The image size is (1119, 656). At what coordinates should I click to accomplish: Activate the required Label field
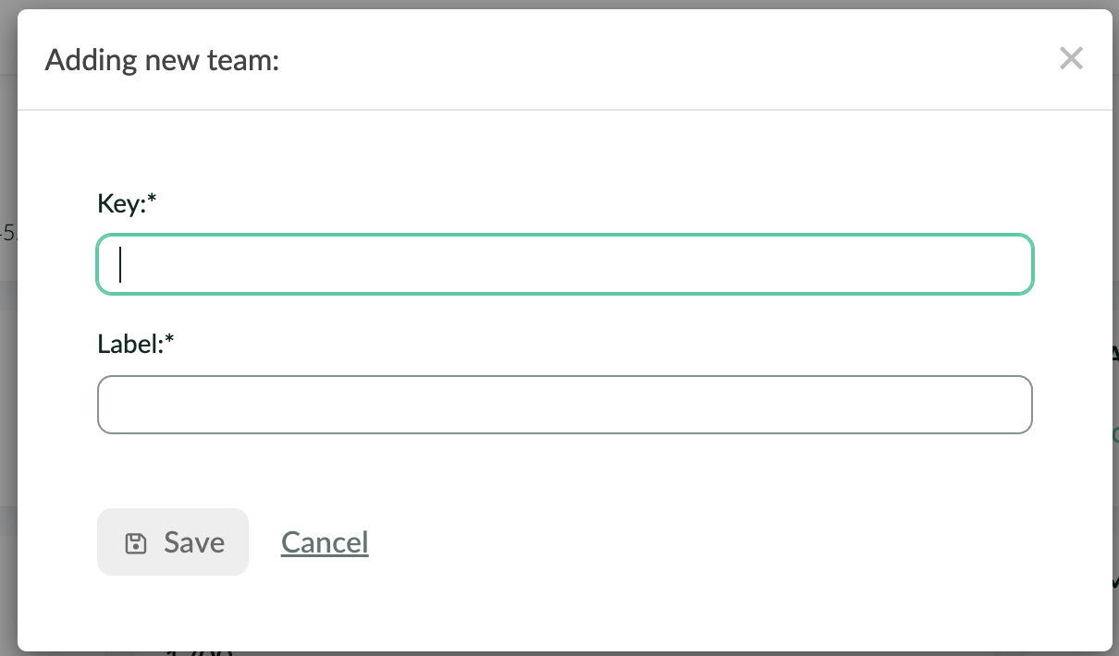click(564, 405)
